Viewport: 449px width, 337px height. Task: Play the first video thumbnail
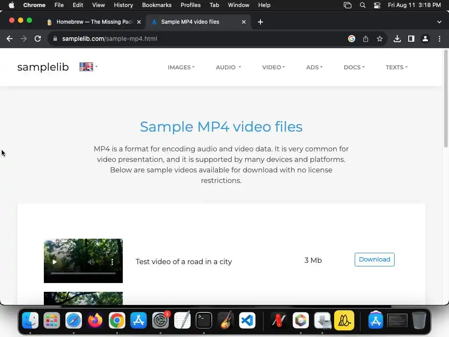coord(54,262)
